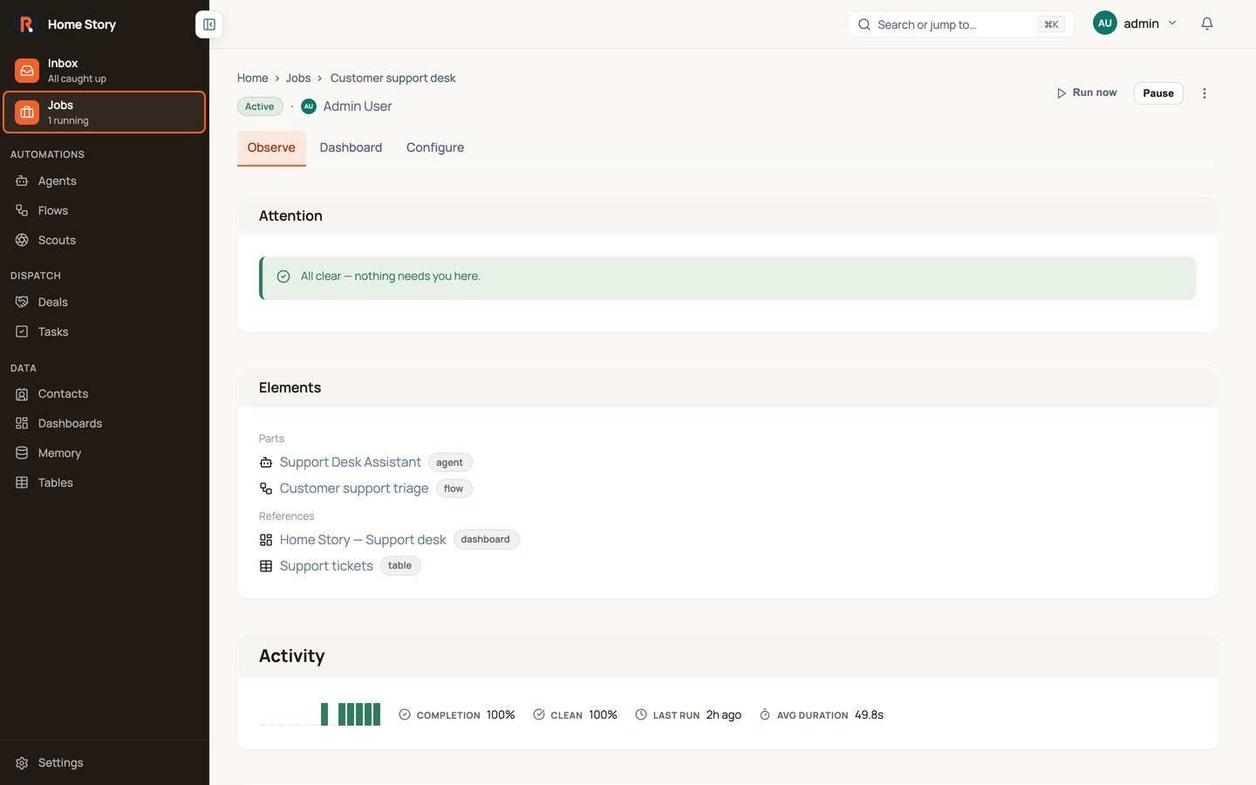Click the Customer support triage flow icon
Viewport: 1256px width, 785px height.
[266, 488]
